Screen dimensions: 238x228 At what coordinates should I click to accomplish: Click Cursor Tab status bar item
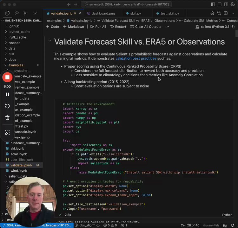(211, 225)
